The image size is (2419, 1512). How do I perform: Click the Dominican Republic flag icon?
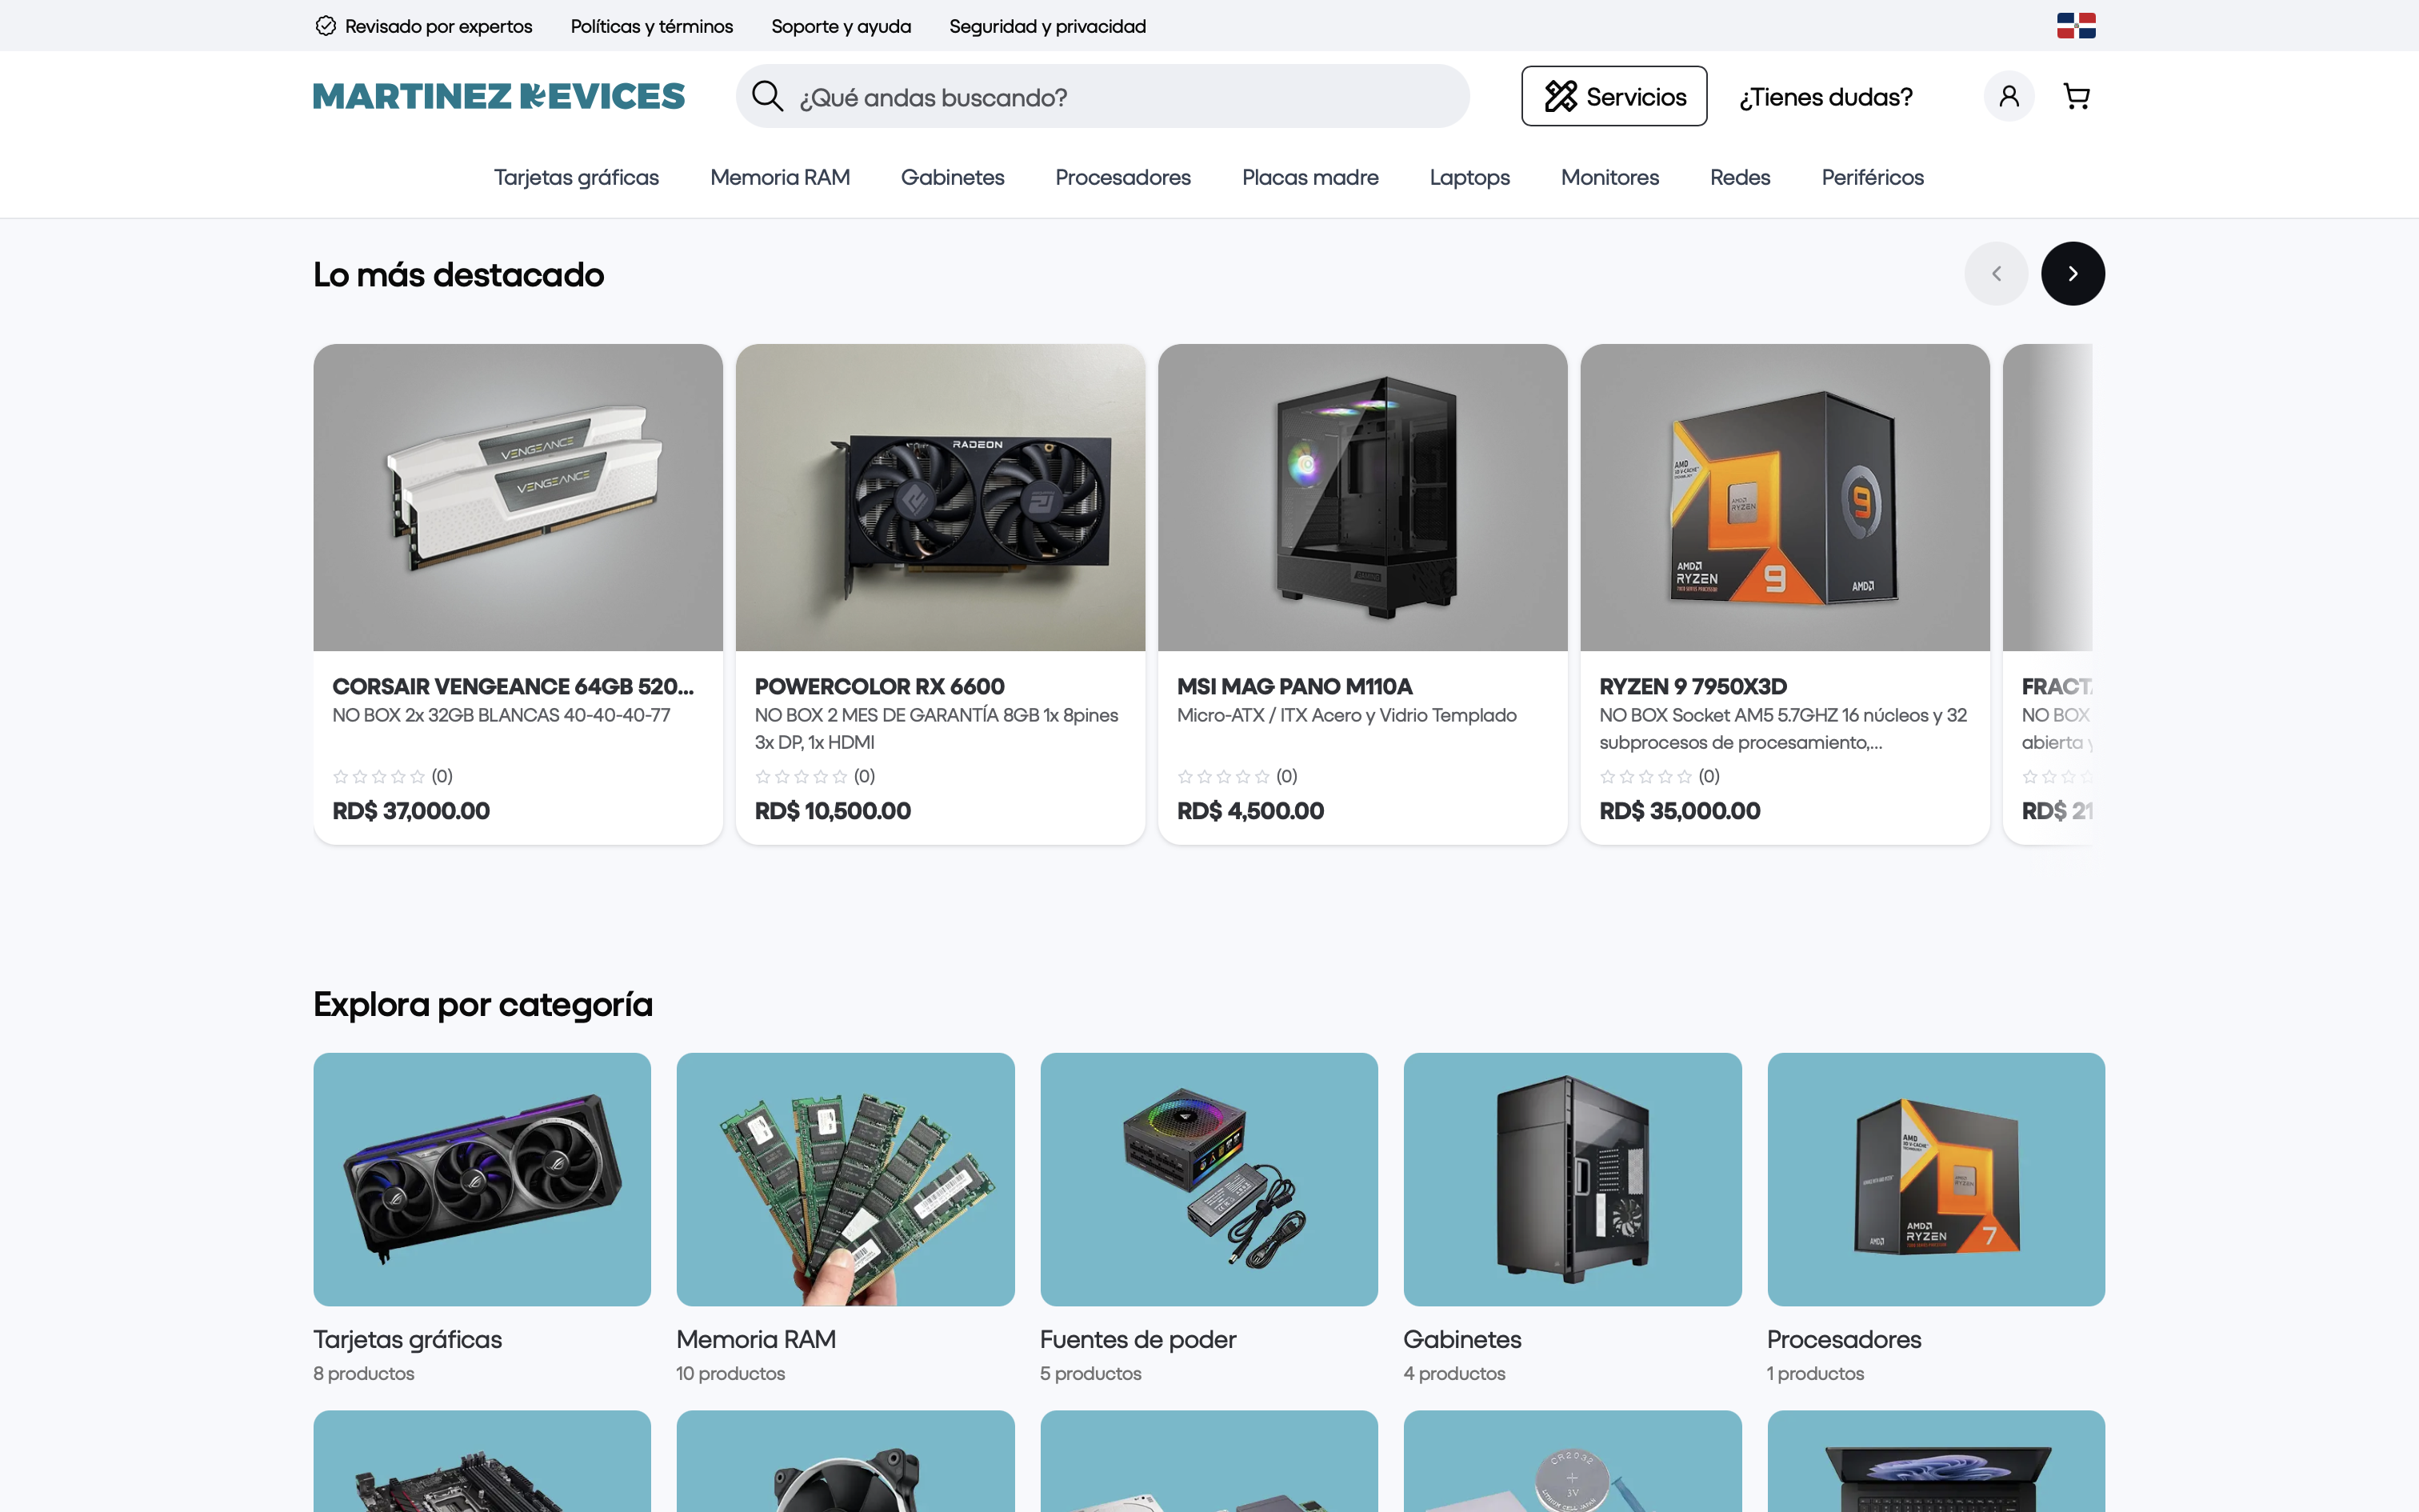(2075, 25)
